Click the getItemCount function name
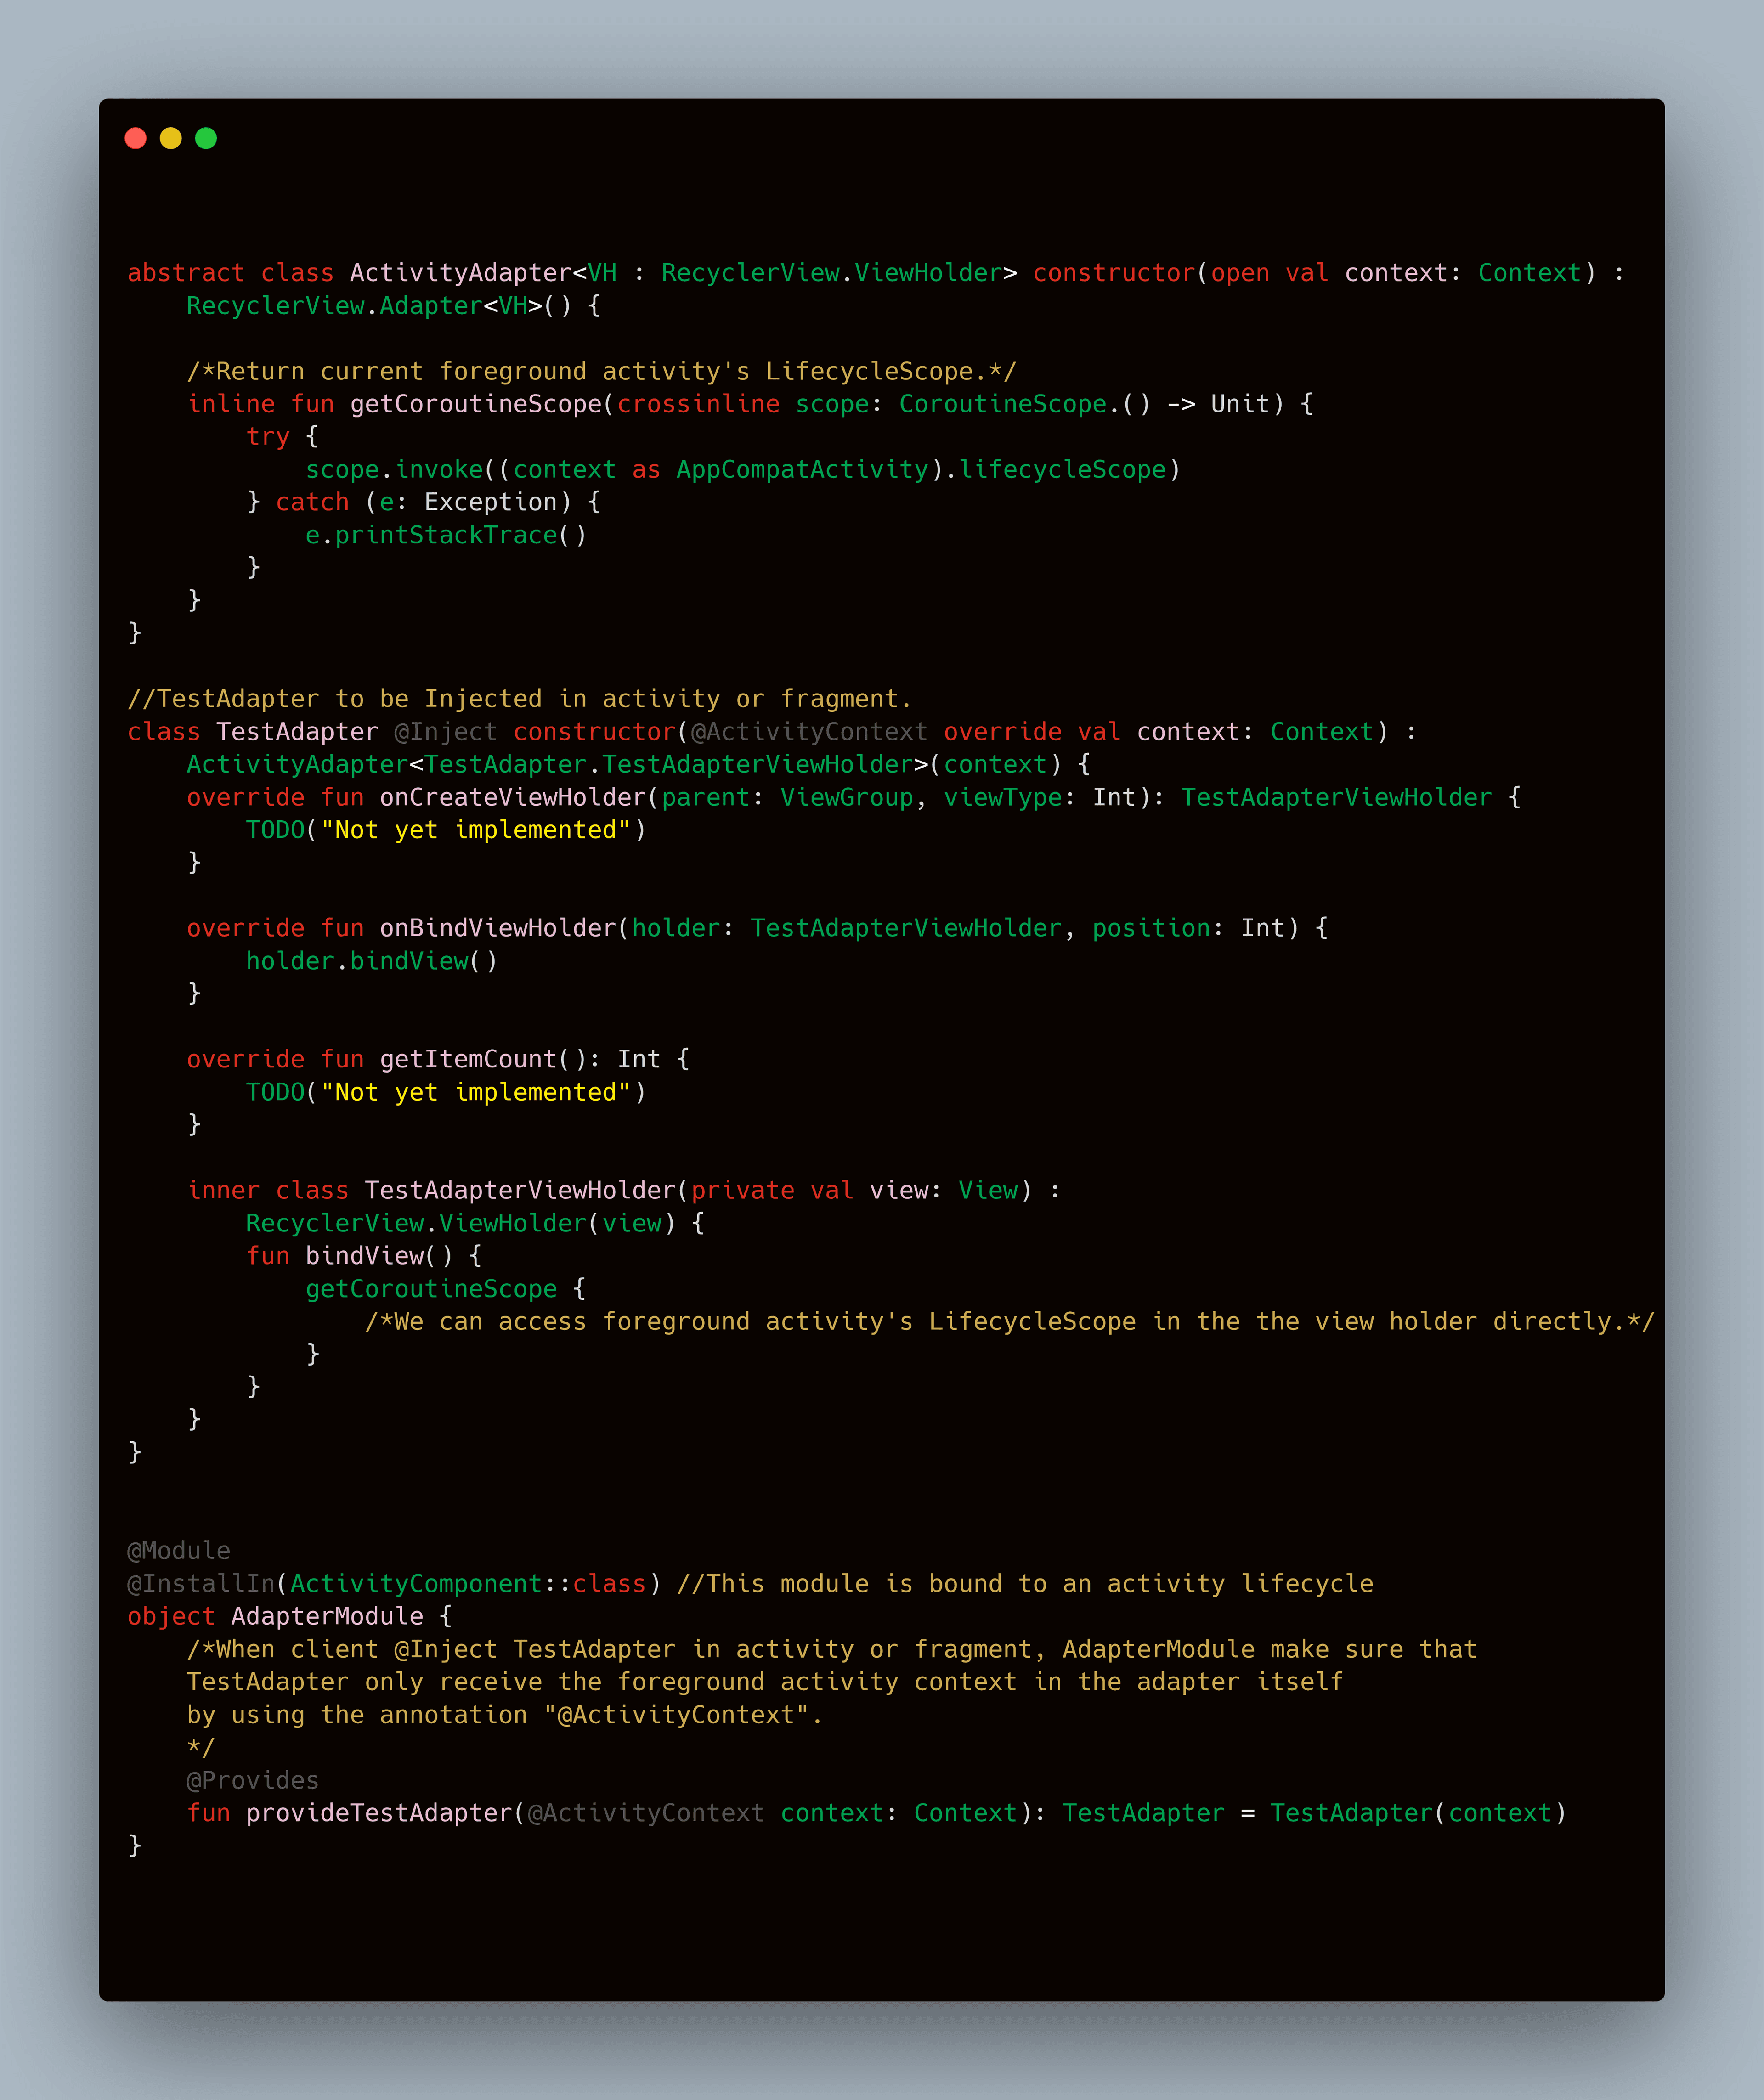This screenshot has width=1764, height=2100. coord(468,1059)
